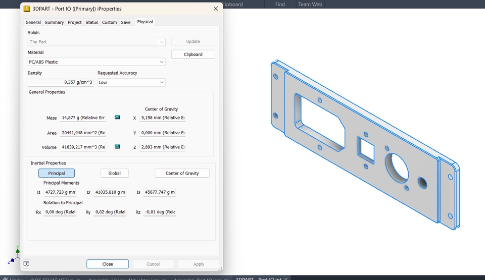The height and width of the screenshot is (280, 485).
Task: Open the Material dropdown showing PC/ABS Plastic
Action: [x=96, y=62]
